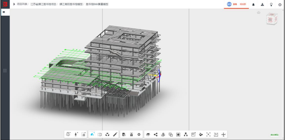Open 江苏省镇江图书馆项目 breadcrumb
285x140 pixels.
pos(43,4)
